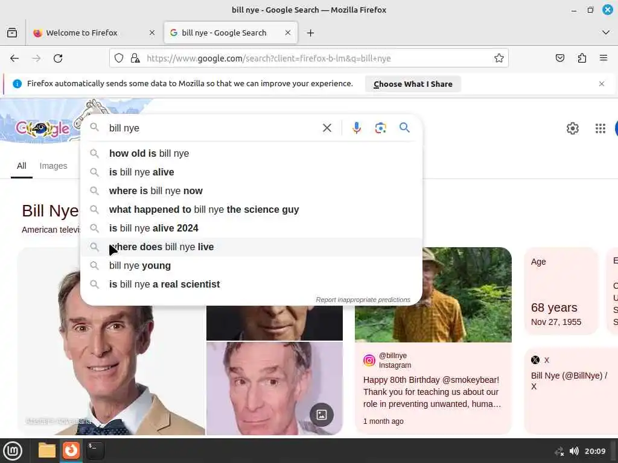
Task: Start search by voice microphone
Action: [357, 128]
